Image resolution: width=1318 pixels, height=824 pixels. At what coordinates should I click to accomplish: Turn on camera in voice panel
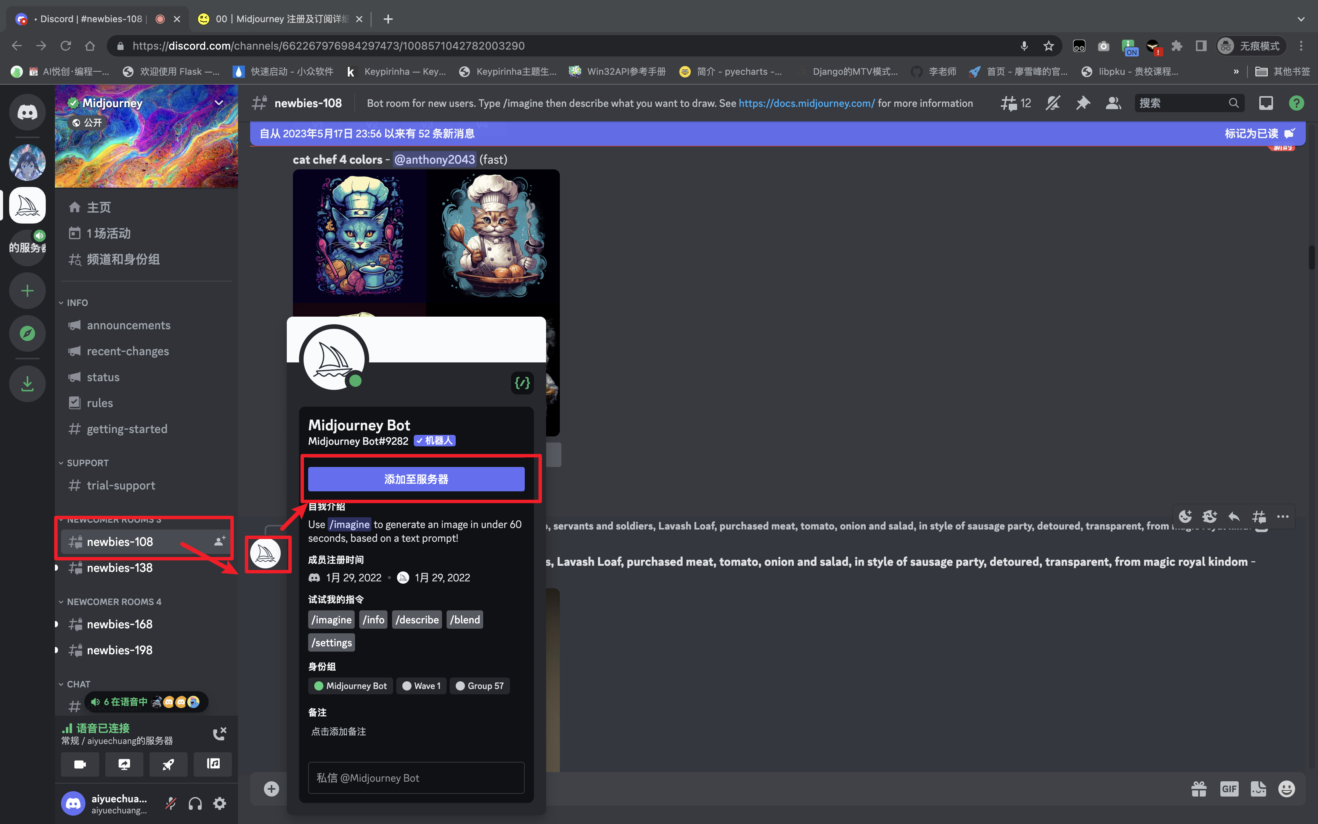click(80, 764)
